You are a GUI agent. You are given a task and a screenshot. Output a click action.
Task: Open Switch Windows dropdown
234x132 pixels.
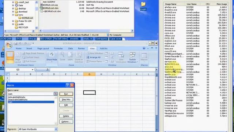tap(132, 58)
